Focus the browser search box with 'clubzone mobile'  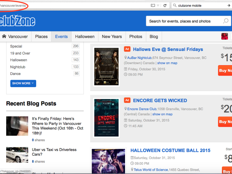201,6
